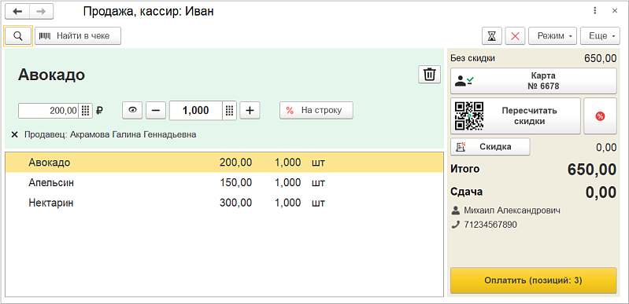Click Оплатить (позиций: 3) button
The height and width of the screenshot is (304, 629).
pyautogui.click(x=534, y=280)
